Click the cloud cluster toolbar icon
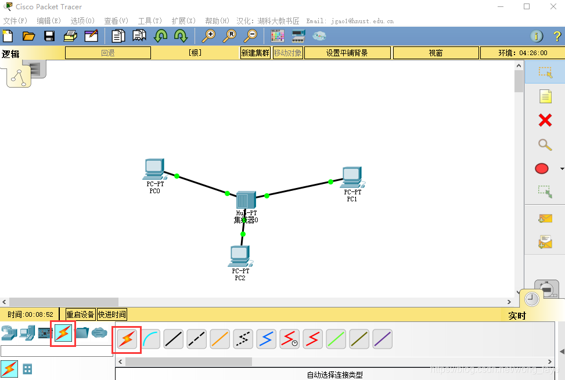This screenshot has width=565, height=380. click(x=319, y=36)
